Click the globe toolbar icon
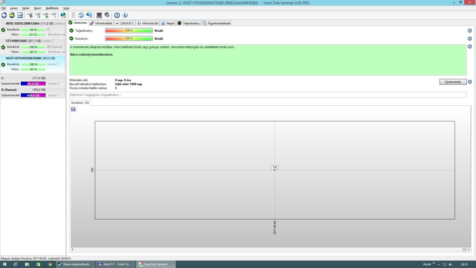 pos(63,15)
